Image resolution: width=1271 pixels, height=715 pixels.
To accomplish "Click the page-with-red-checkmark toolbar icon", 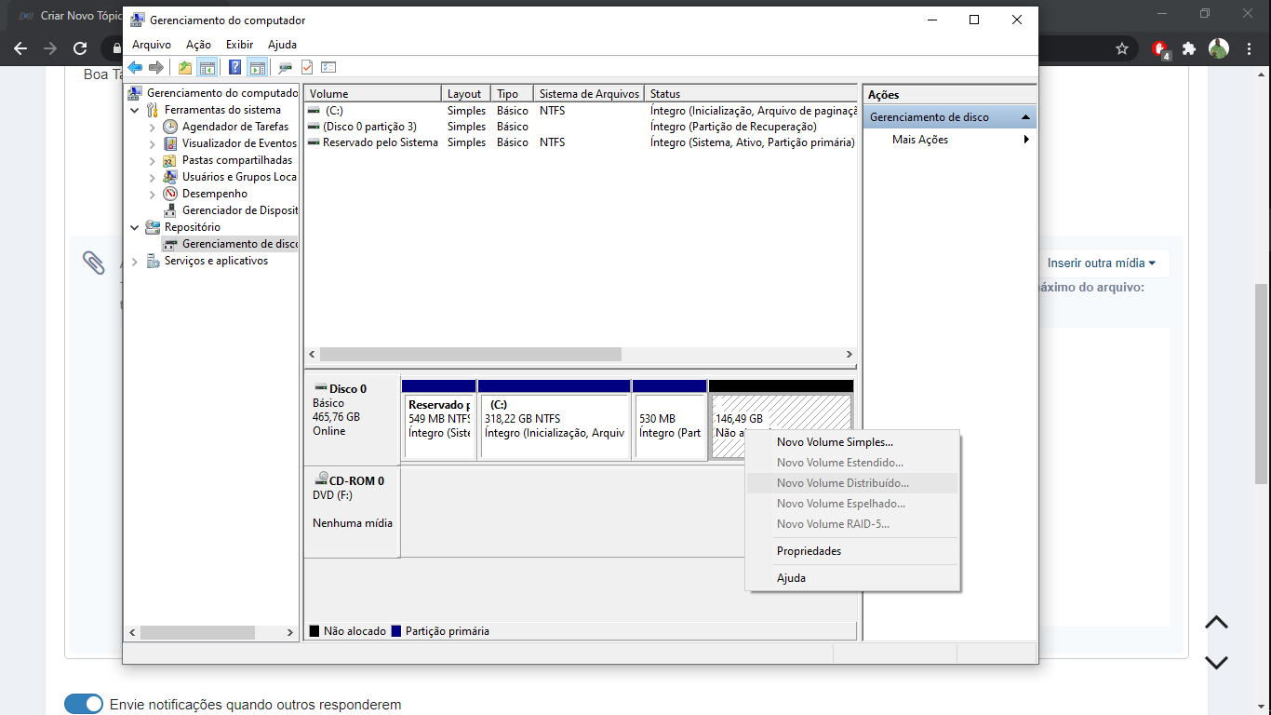I will 307,67.
